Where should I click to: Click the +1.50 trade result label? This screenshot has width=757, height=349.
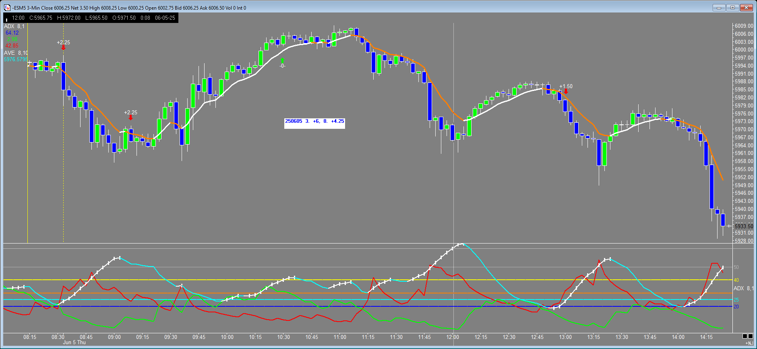566,86
